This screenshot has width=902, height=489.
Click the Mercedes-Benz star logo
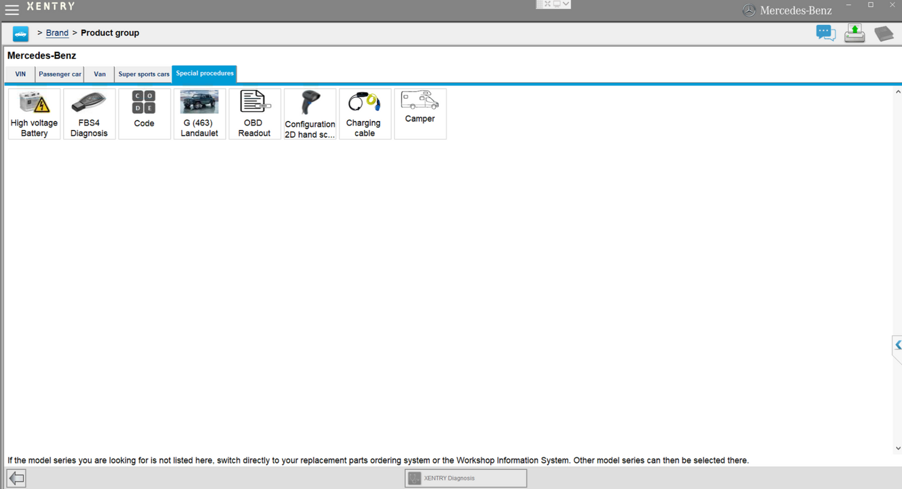[x=749, y=10]
